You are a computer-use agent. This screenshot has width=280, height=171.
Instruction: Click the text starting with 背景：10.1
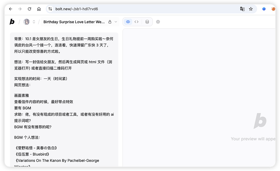tap(64, 45)
